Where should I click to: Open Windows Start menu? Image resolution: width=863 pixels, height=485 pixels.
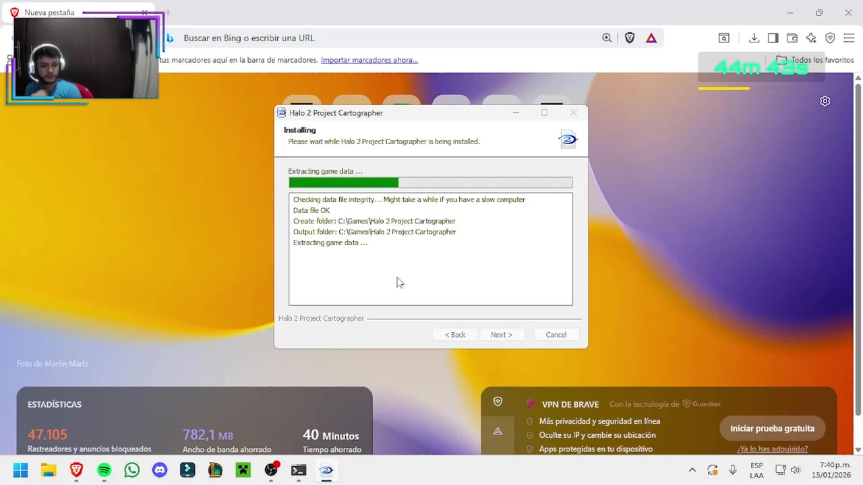pos(20,470)
